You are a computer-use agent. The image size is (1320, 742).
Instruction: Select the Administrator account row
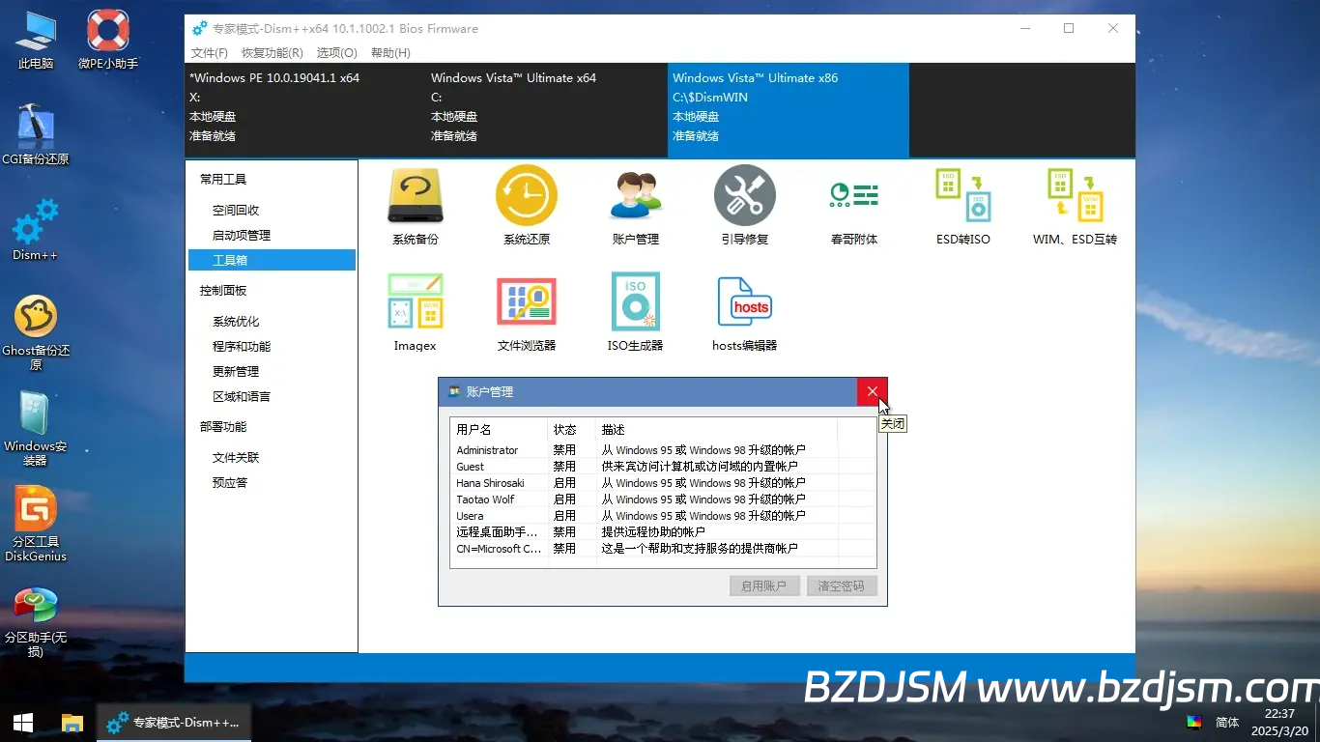(663, 450)
